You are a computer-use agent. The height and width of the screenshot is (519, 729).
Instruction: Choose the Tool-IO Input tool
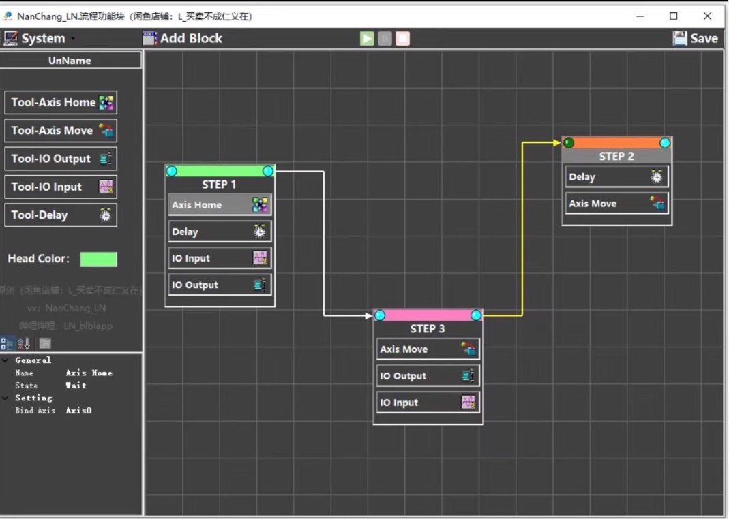pos(61,187)
